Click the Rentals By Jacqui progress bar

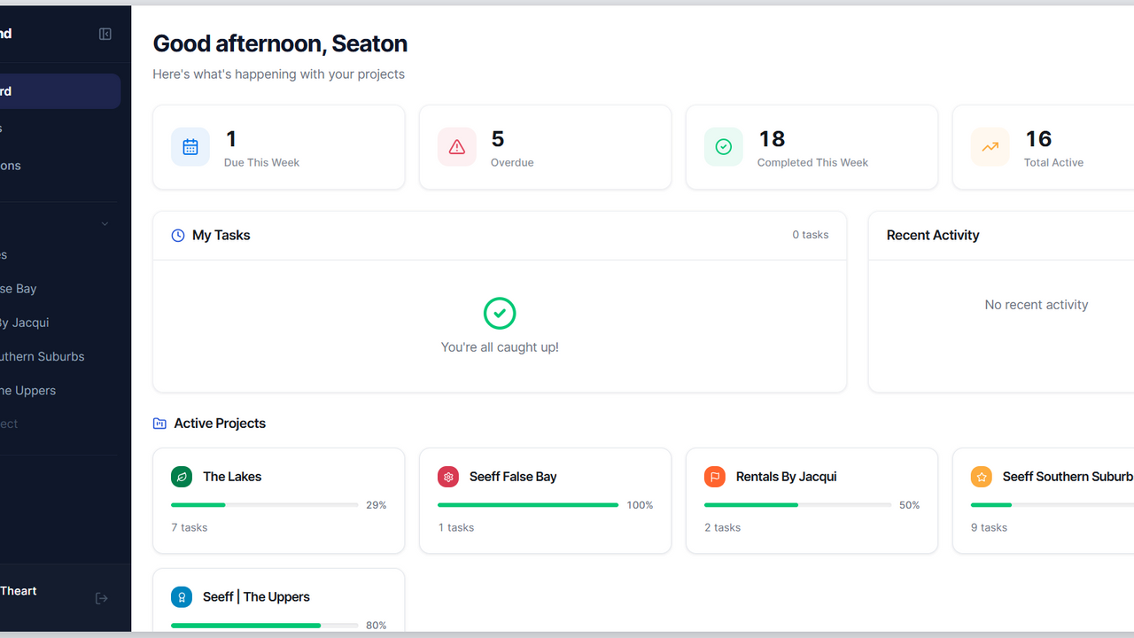click(798, 505)
